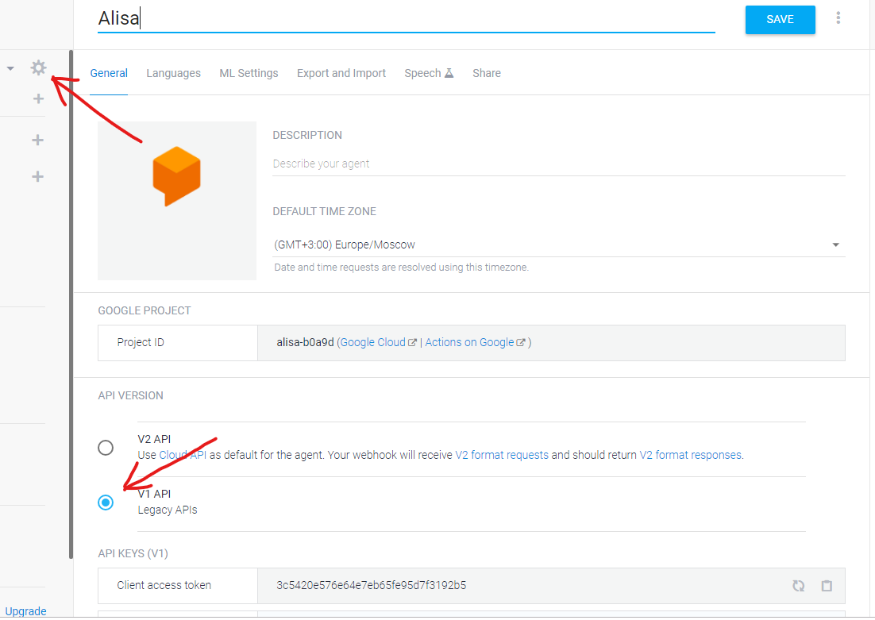Click the flask icon beside Speech
Screen dimensions: 875x620
[x=449, y=73]
